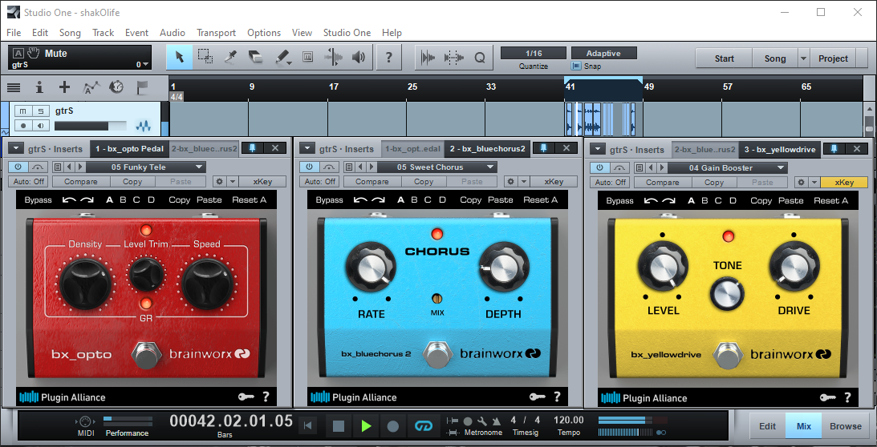This screenshot has width=877, height=447.
Task: Switch to 2-bx_bluec..rus2 tab in first window
Action: [x=204, y=149]
